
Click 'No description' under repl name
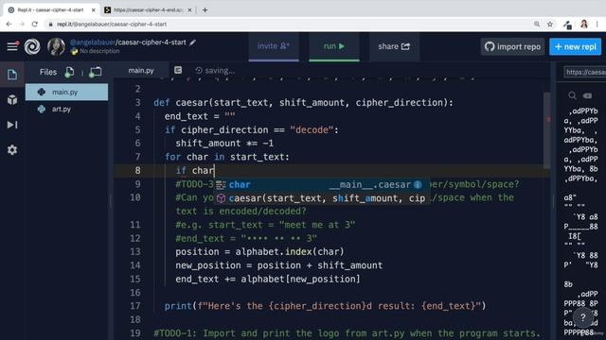[99, 51]
